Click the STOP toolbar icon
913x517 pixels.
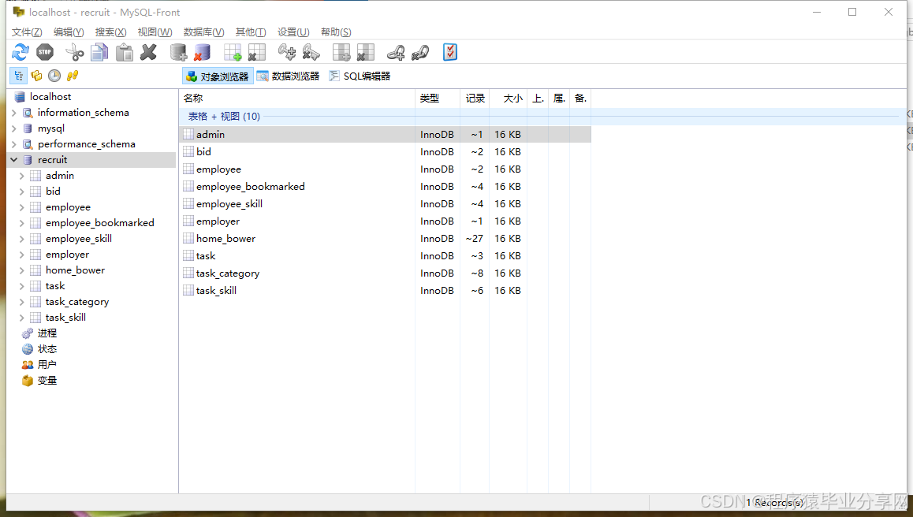(45, 52)
